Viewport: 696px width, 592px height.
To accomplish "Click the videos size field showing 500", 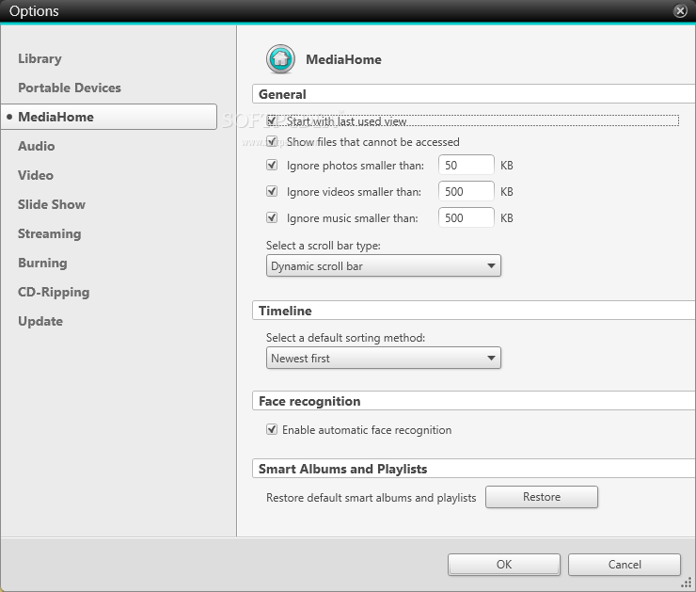I will tap(467, 191).
